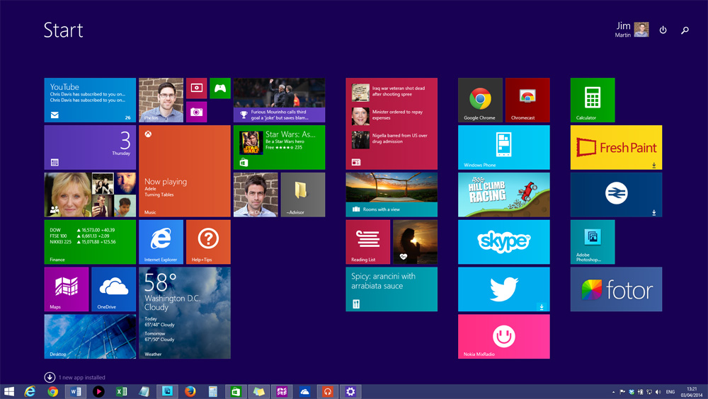Open the volume speaker icon in the tray
The width and height of the screenshot is (708, 399).
coord(658,392)
